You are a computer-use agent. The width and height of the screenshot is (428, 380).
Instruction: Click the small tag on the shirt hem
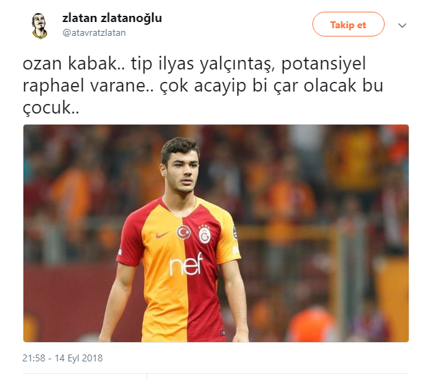223,332
